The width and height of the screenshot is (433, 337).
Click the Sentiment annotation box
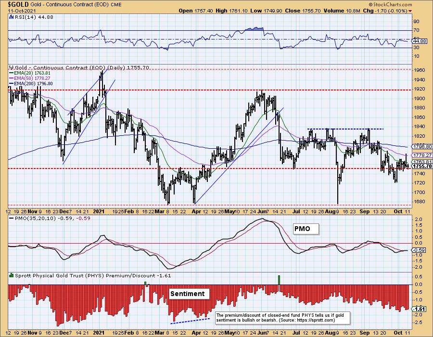pos(189,294)
